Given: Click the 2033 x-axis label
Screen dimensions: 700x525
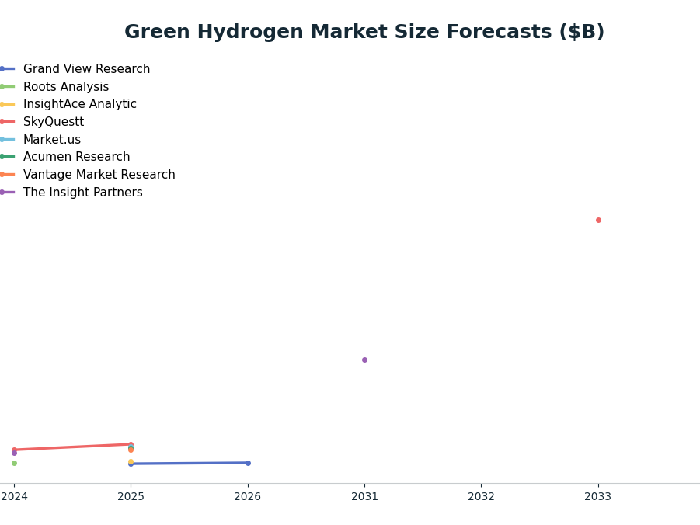Looking at the screenshot, I should (x=598, y=496).
